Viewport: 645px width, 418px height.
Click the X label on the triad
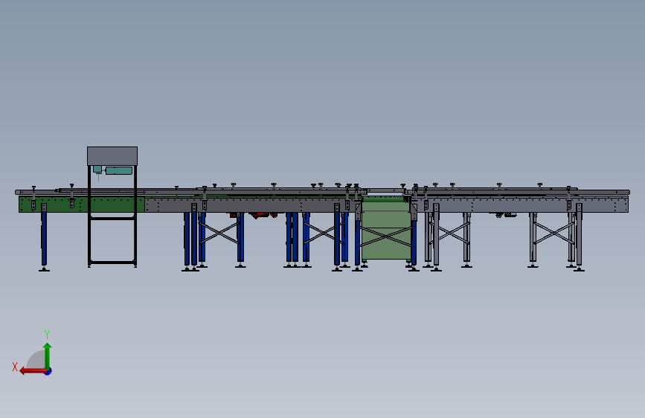pyautogui.click(x=15, y=367)
